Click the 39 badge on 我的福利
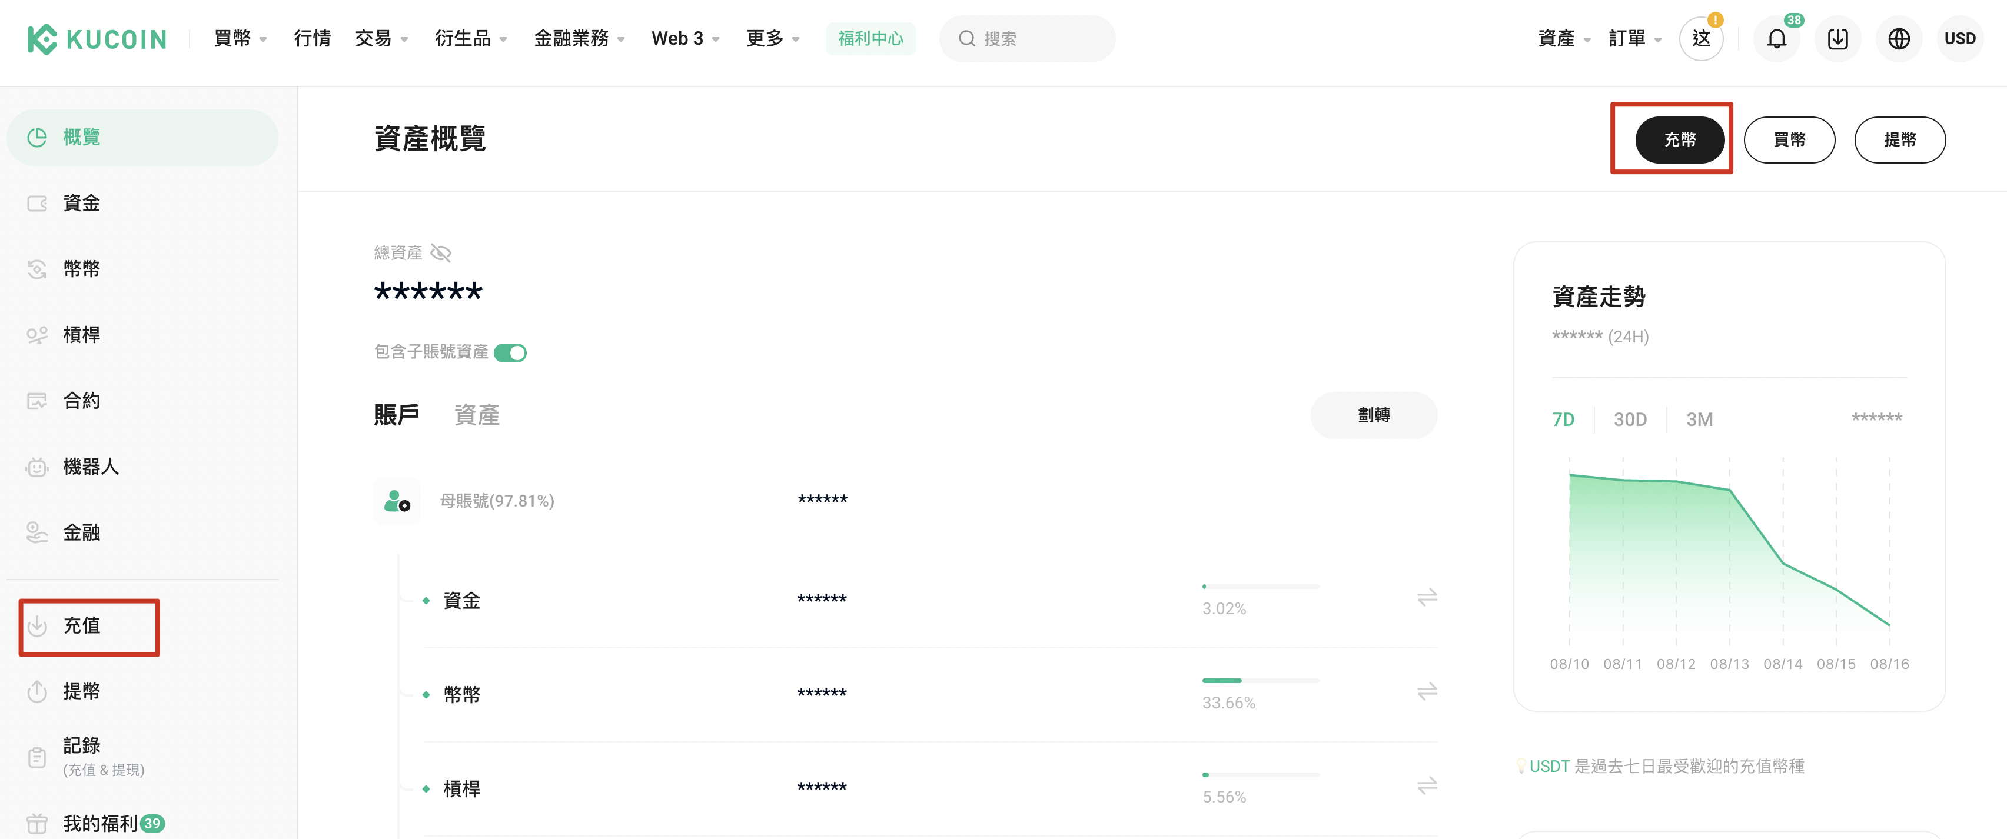The height and width of the screenshot is (839, 2007). (152, 824)
